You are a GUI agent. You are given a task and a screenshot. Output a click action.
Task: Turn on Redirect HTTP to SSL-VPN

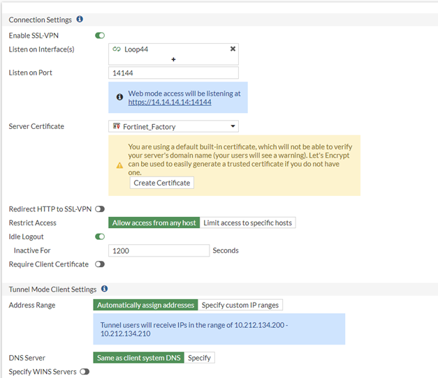100,209
